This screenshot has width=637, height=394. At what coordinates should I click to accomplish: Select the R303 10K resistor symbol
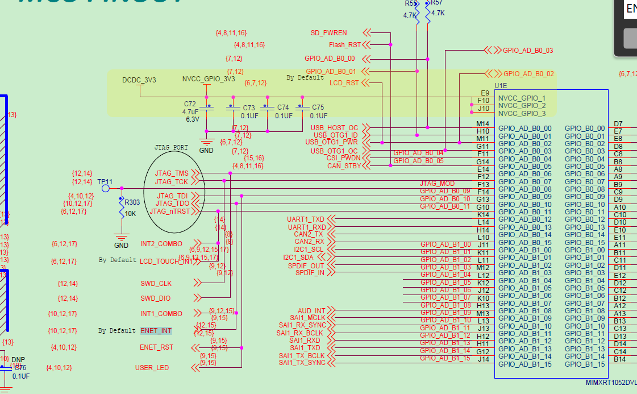[x=122, y=208]
